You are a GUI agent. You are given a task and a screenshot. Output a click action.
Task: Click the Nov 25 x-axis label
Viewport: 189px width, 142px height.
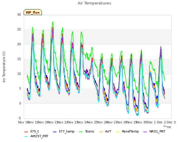(92, 122)
